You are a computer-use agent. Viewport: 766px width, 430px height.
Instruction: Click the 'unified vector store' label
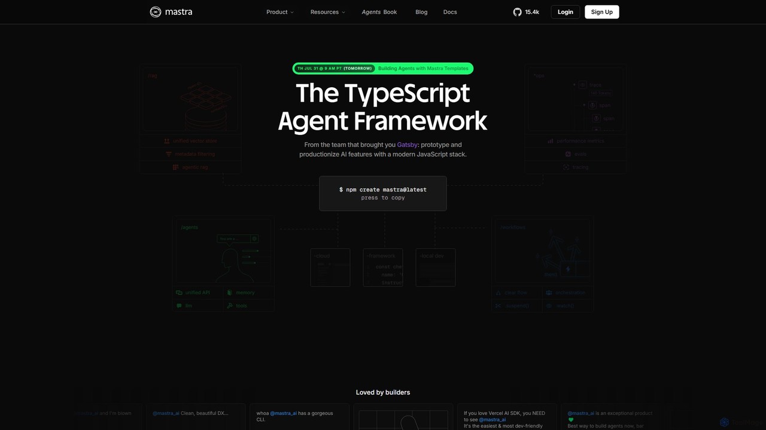tap(195, 141)
